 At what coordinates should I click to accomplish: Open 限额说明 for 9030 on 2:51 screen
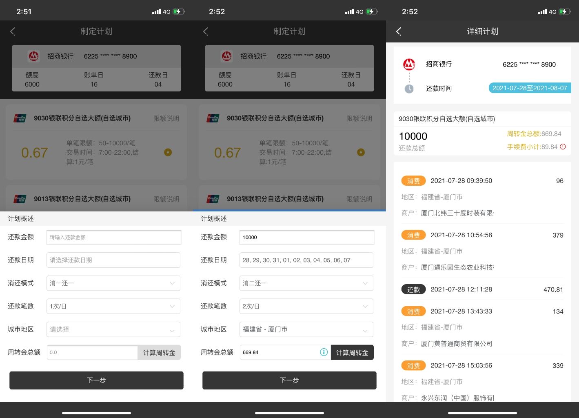(x=166, y=118)
